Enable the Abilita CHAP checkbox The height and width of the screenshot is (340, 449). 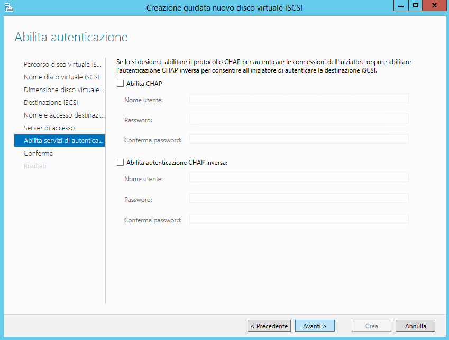120,84
